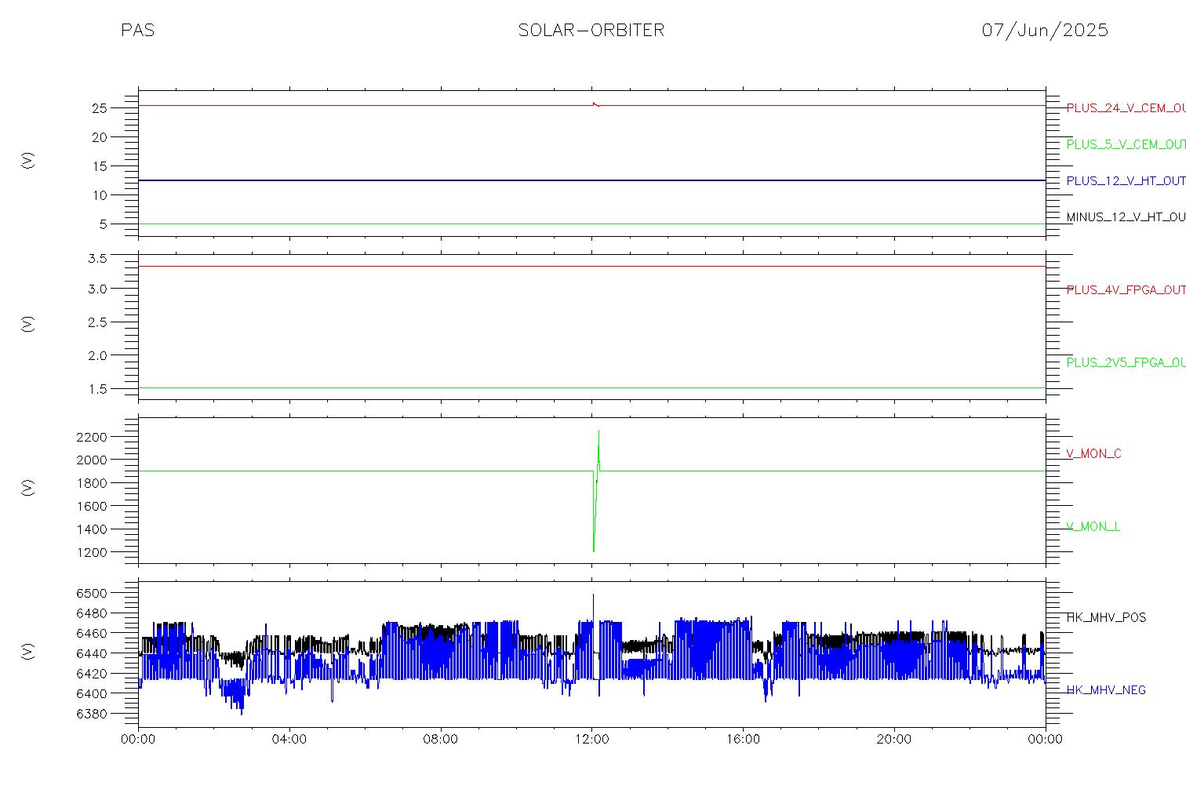Click the black HK_MHV_POS spike at 12:00
Viewport: 1186px width, 800px height.
593,605
